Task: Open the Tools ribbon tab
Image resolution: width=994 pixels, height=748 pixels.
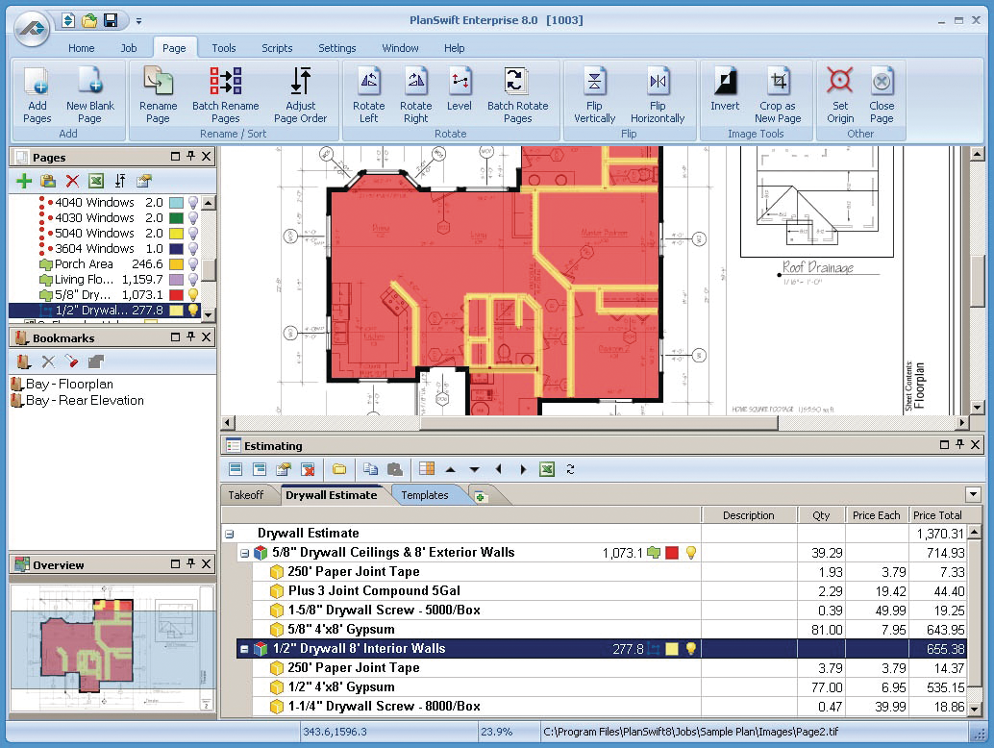Action: tap(224, 48)
